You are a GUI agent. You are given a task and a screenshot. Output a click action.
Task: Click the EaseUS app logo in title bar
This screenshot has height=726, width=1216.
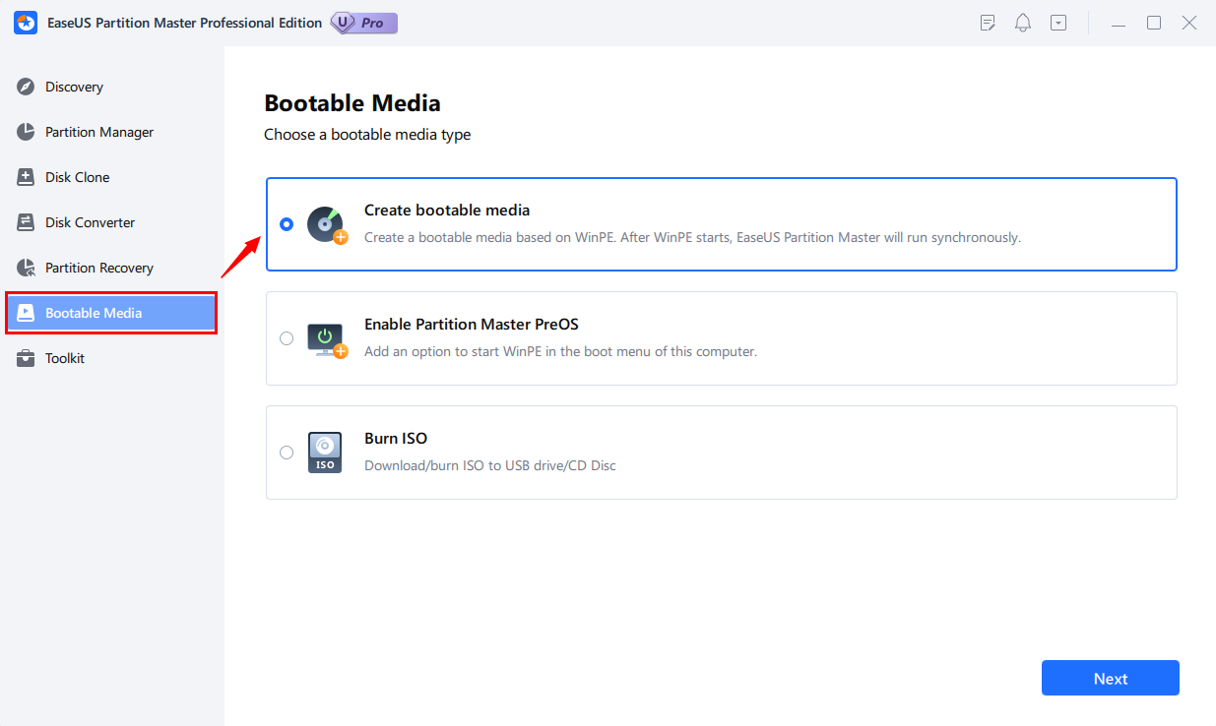coord(26,23)
